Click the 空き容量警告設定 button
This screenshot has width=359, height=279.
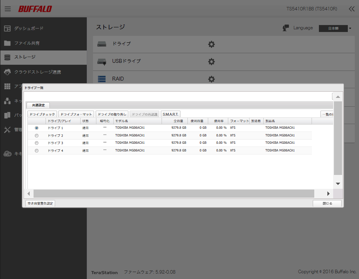point(40,203)
